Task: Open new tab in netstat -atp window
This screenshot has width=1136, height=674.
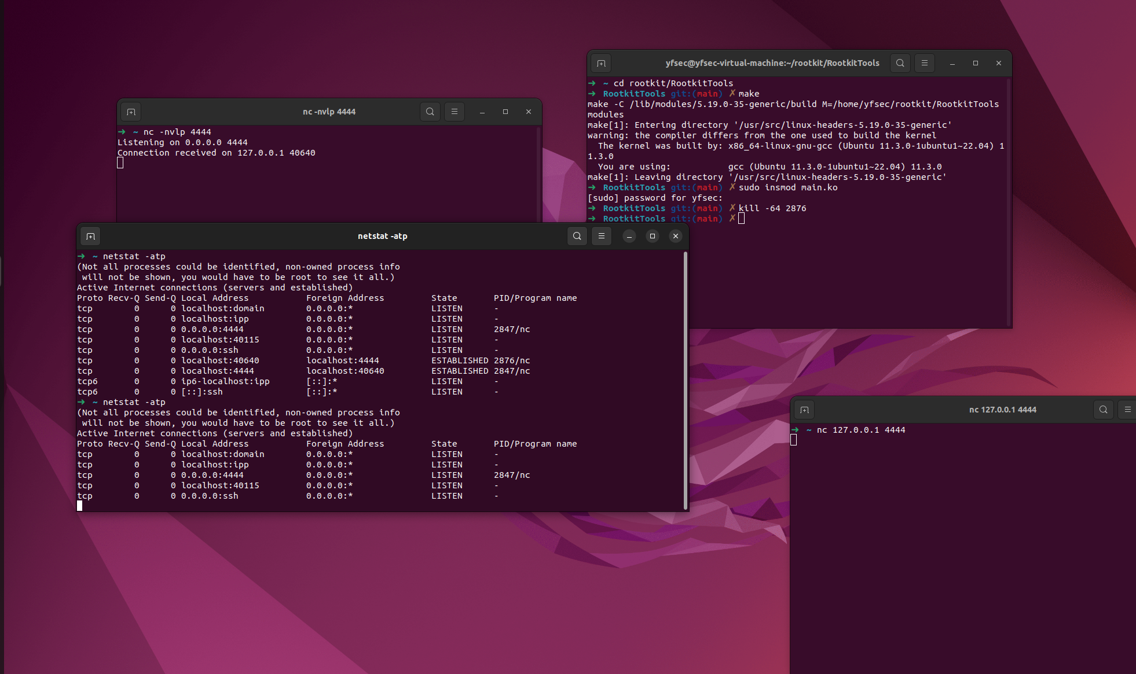Action: tap(91, 236)
